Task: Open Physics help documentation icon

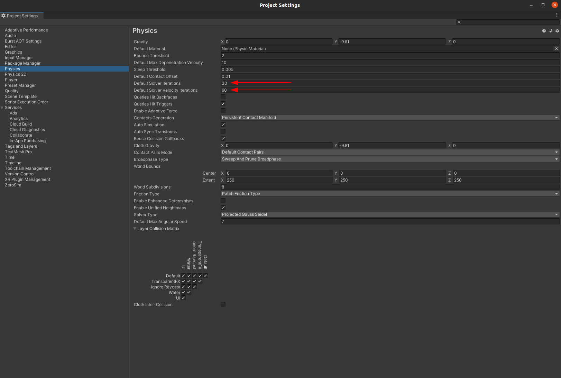Action: tap(544, 31)
